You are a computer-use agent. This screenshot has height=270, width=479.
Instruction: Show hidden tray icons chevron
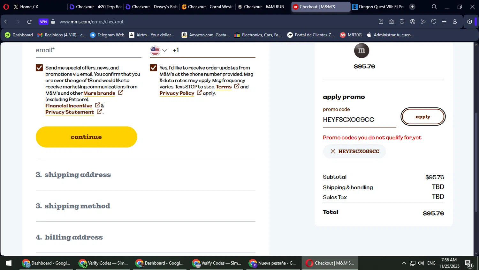404,263
